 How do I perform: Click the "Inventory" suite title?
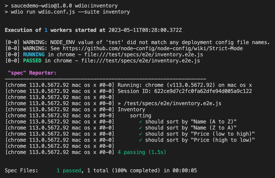(x=131, y=109)
